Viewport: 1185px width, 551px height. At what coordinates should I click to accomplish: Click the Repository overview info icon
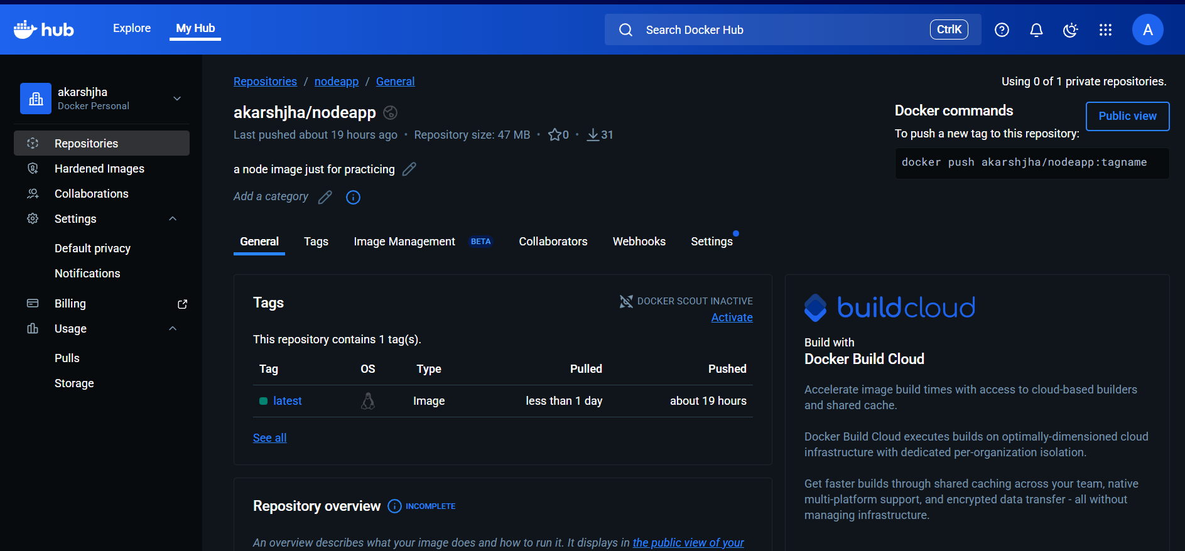[394, 506]
